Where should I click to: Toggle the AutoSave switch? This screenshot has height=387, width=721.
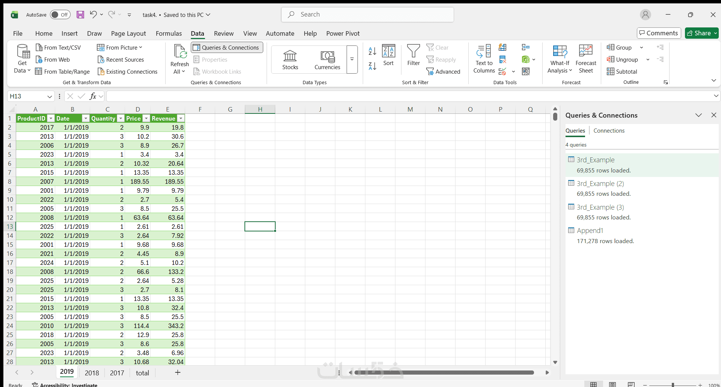[x=60, y=15]
